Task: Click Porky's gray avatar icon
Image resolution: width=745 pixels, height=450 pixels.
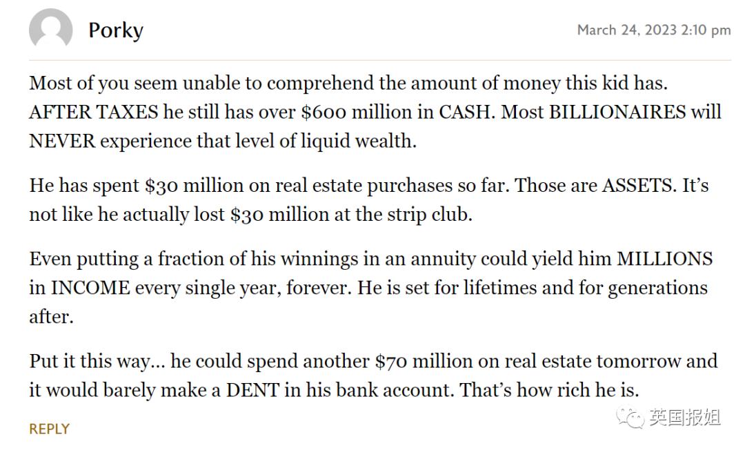Action: click(50, 30)
